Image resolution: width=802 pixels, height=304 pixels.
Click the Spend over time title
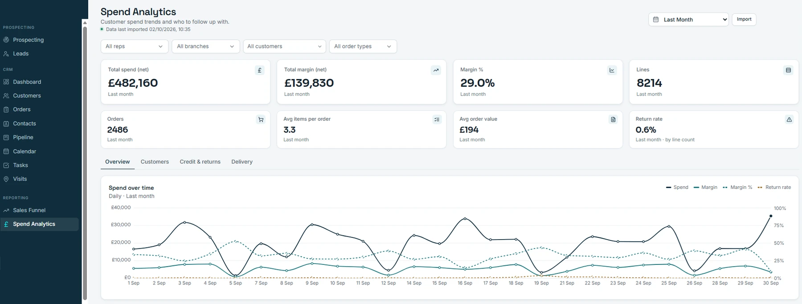[131, 188]
